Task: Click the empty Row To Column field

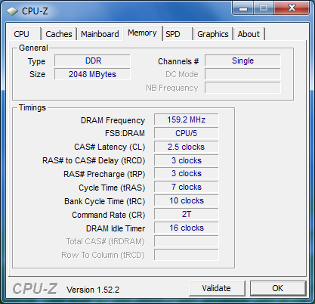Action: pos(187,255)
